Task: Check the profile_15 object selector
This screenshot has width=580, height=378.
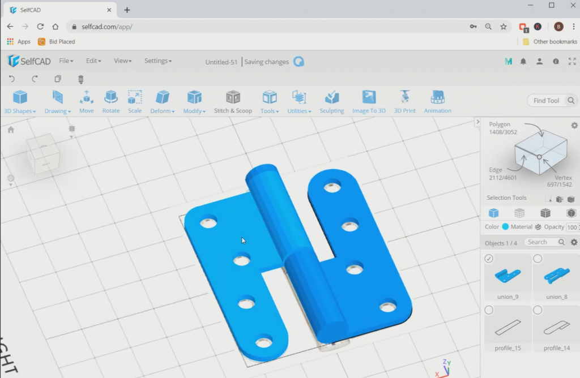Action: 489,310
